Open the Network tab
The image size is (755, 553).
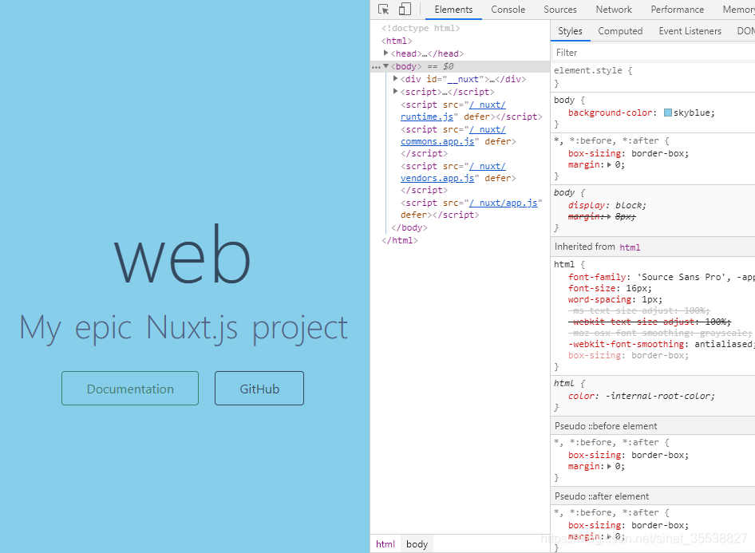pyautogui.click(x=614, y=10)
